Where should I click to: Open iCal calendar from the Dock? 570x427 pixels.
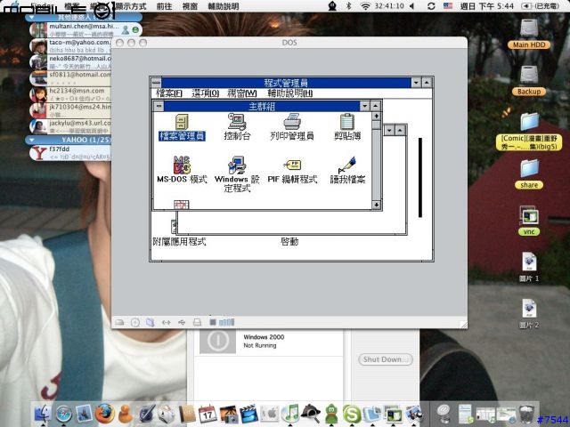pos(208,414)
